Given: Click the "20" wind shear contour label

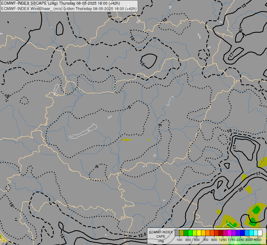Looking at the screenshot, I should [x=241, y=189].
